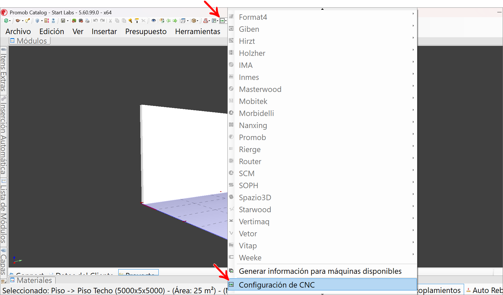Open the dropdown arrow beside save icon
This screenshot has height=295, width=503.
[68, 21]
